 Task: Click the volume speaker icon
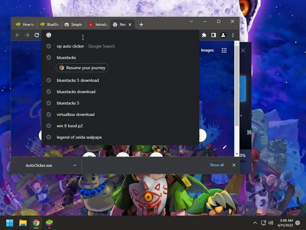[271, 223]
